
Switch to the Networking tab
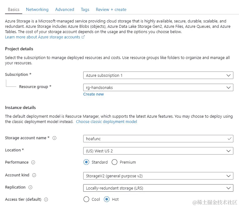37,9
